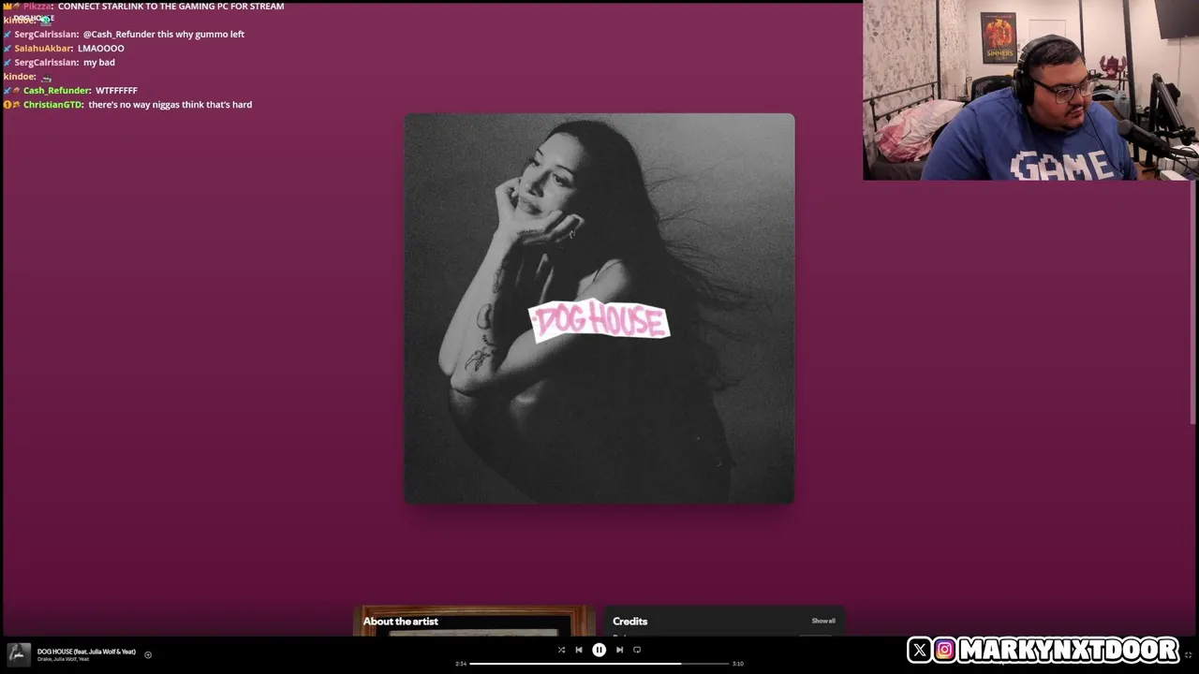The width and height of the screenshot is (1199, 674).
Task: Click the now playing album thumbnail
Action: (19, 654)
